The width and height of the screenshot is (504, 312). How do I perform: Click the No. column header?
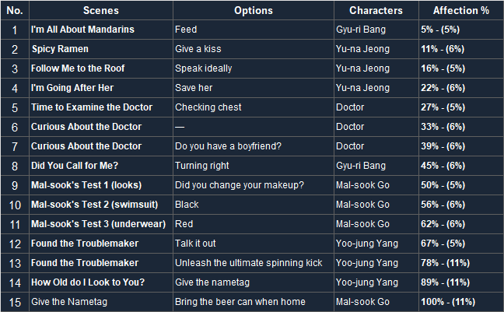(14, 11)
